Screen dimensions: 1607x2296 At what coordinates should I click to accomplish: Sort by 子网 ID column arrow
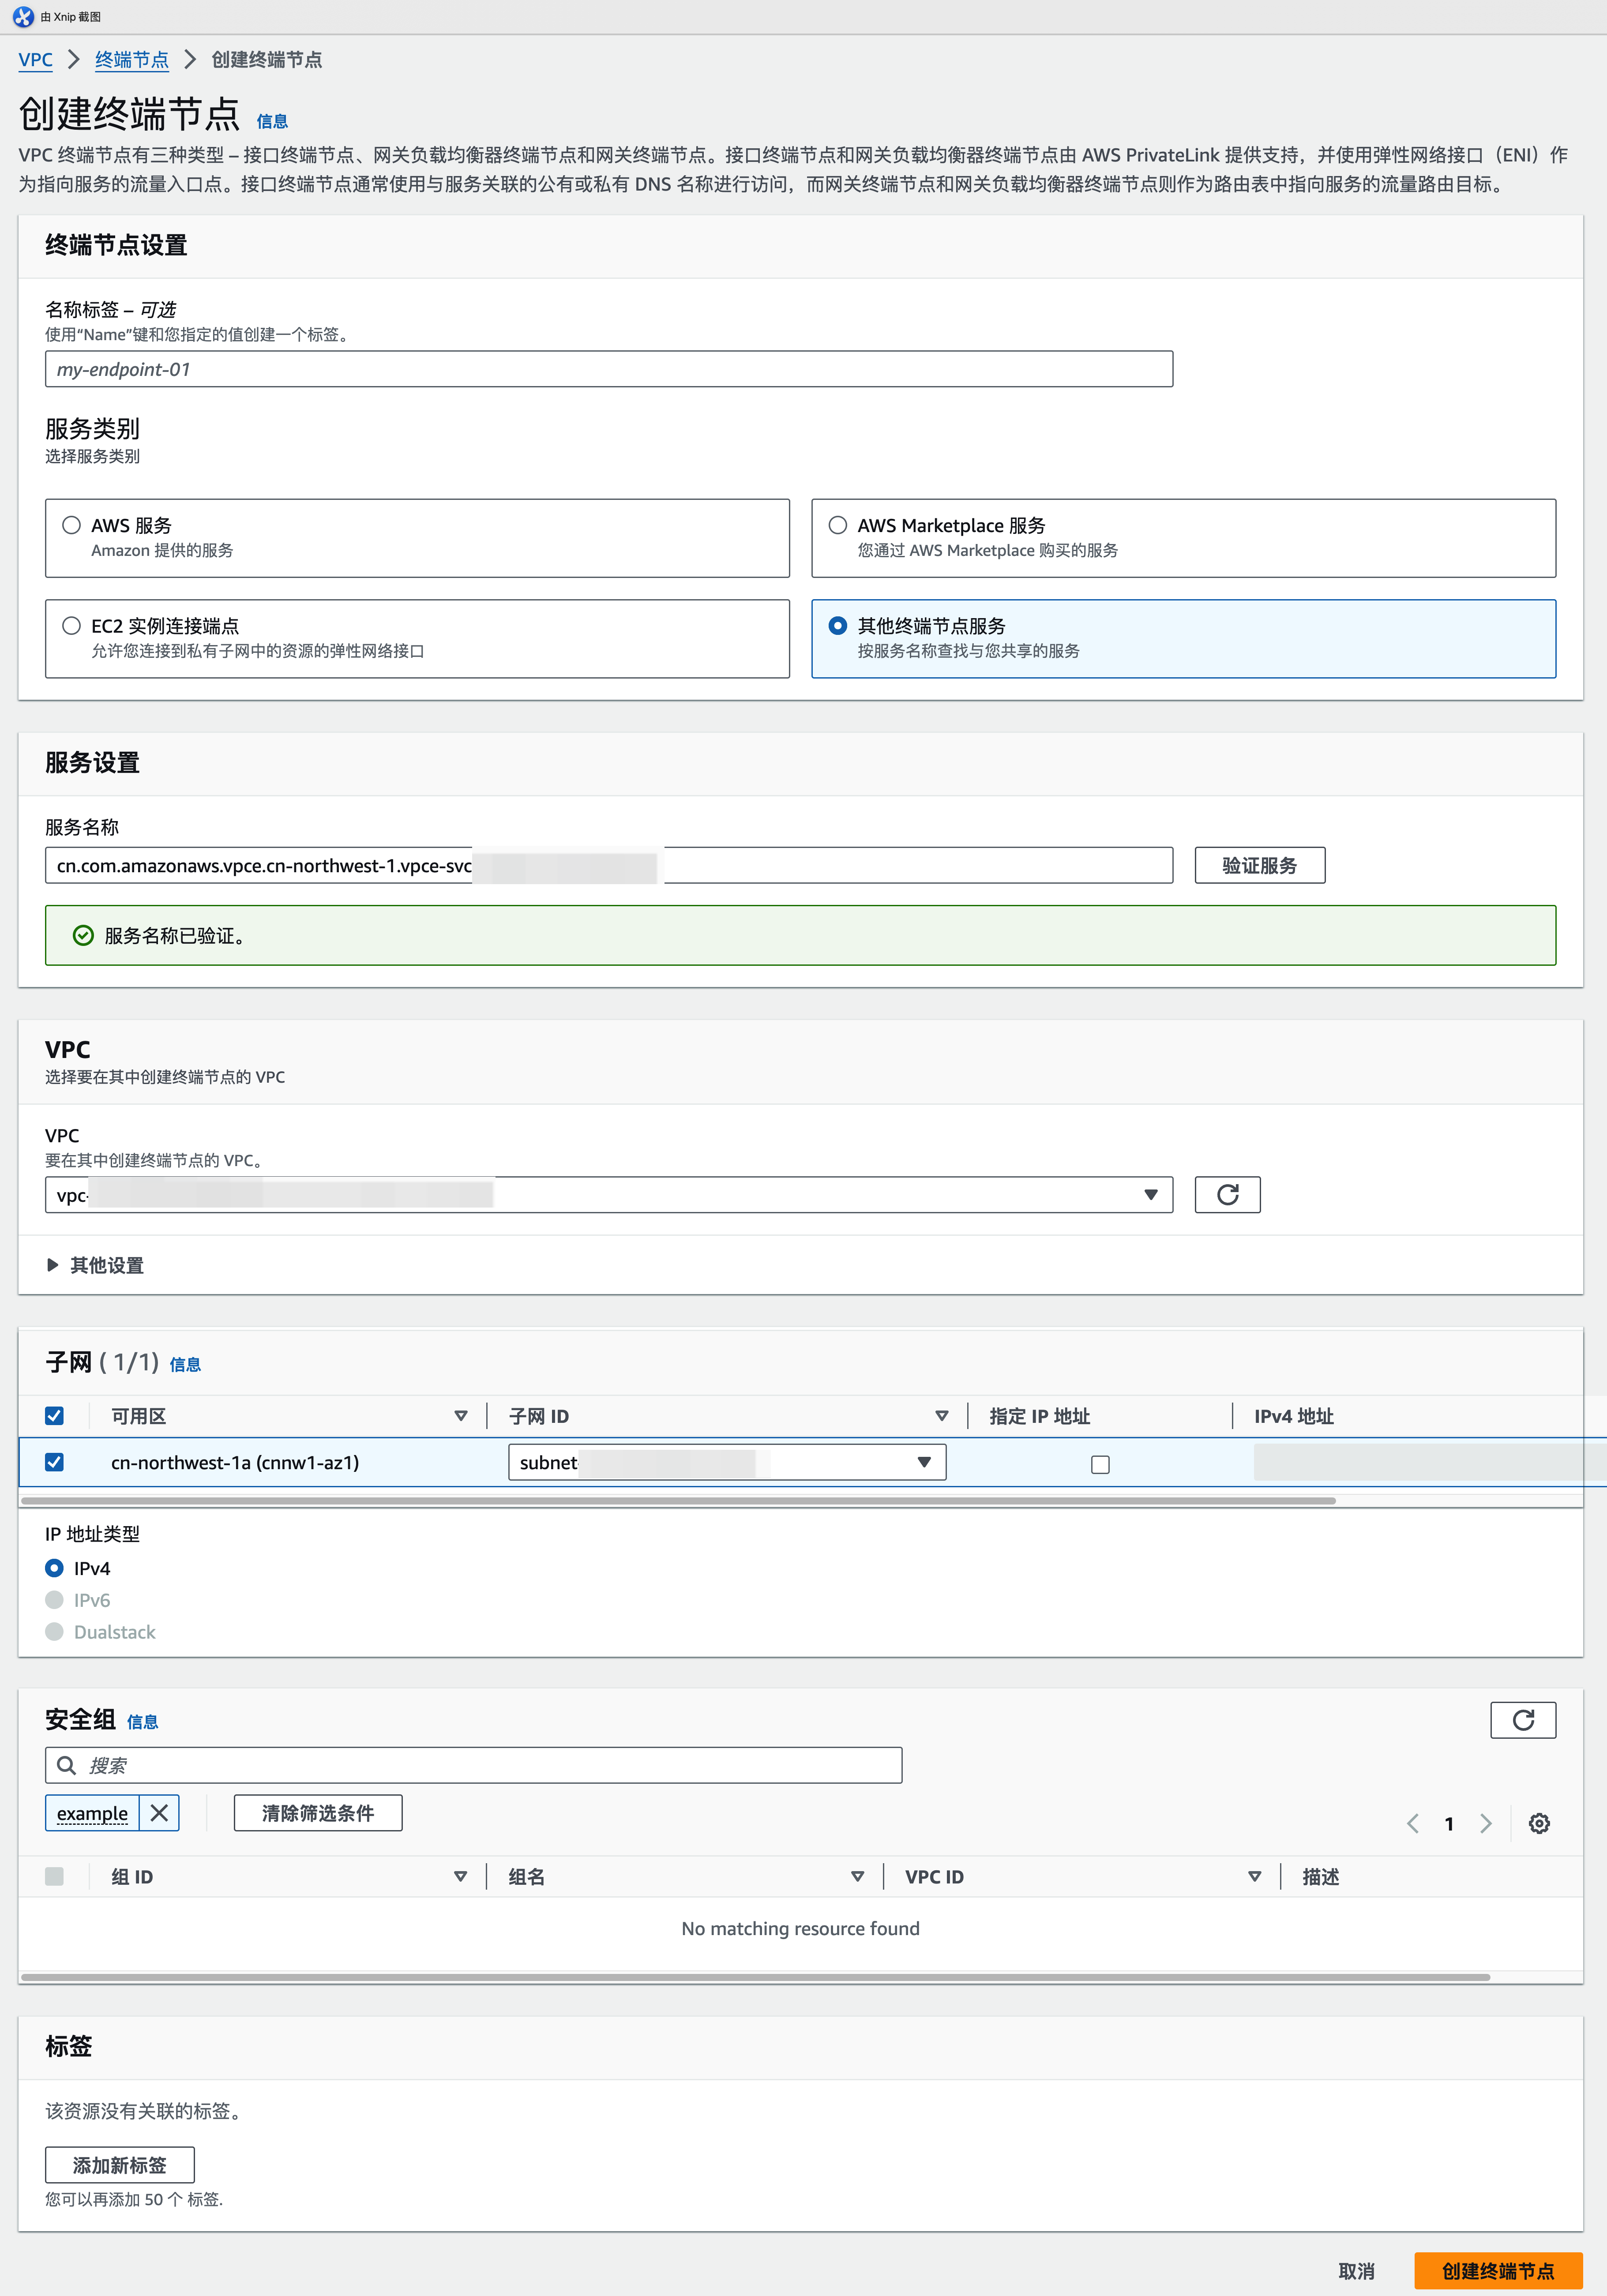point(941,1416)
